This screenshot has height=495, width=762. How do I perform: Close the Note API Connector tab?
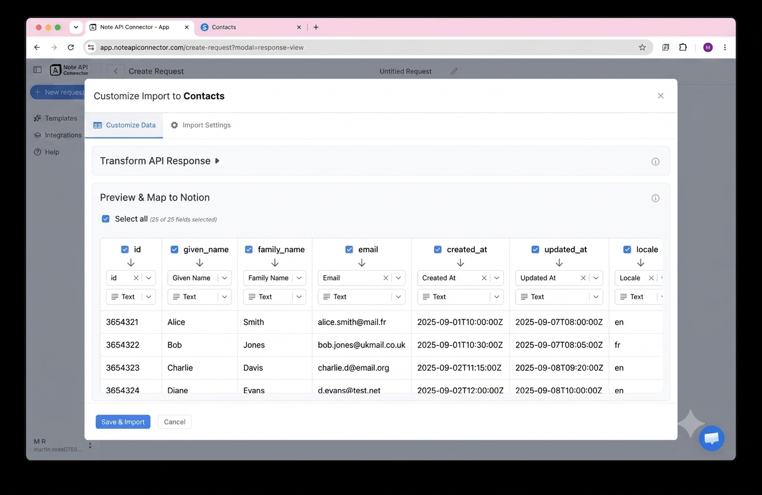coord(187,27)
